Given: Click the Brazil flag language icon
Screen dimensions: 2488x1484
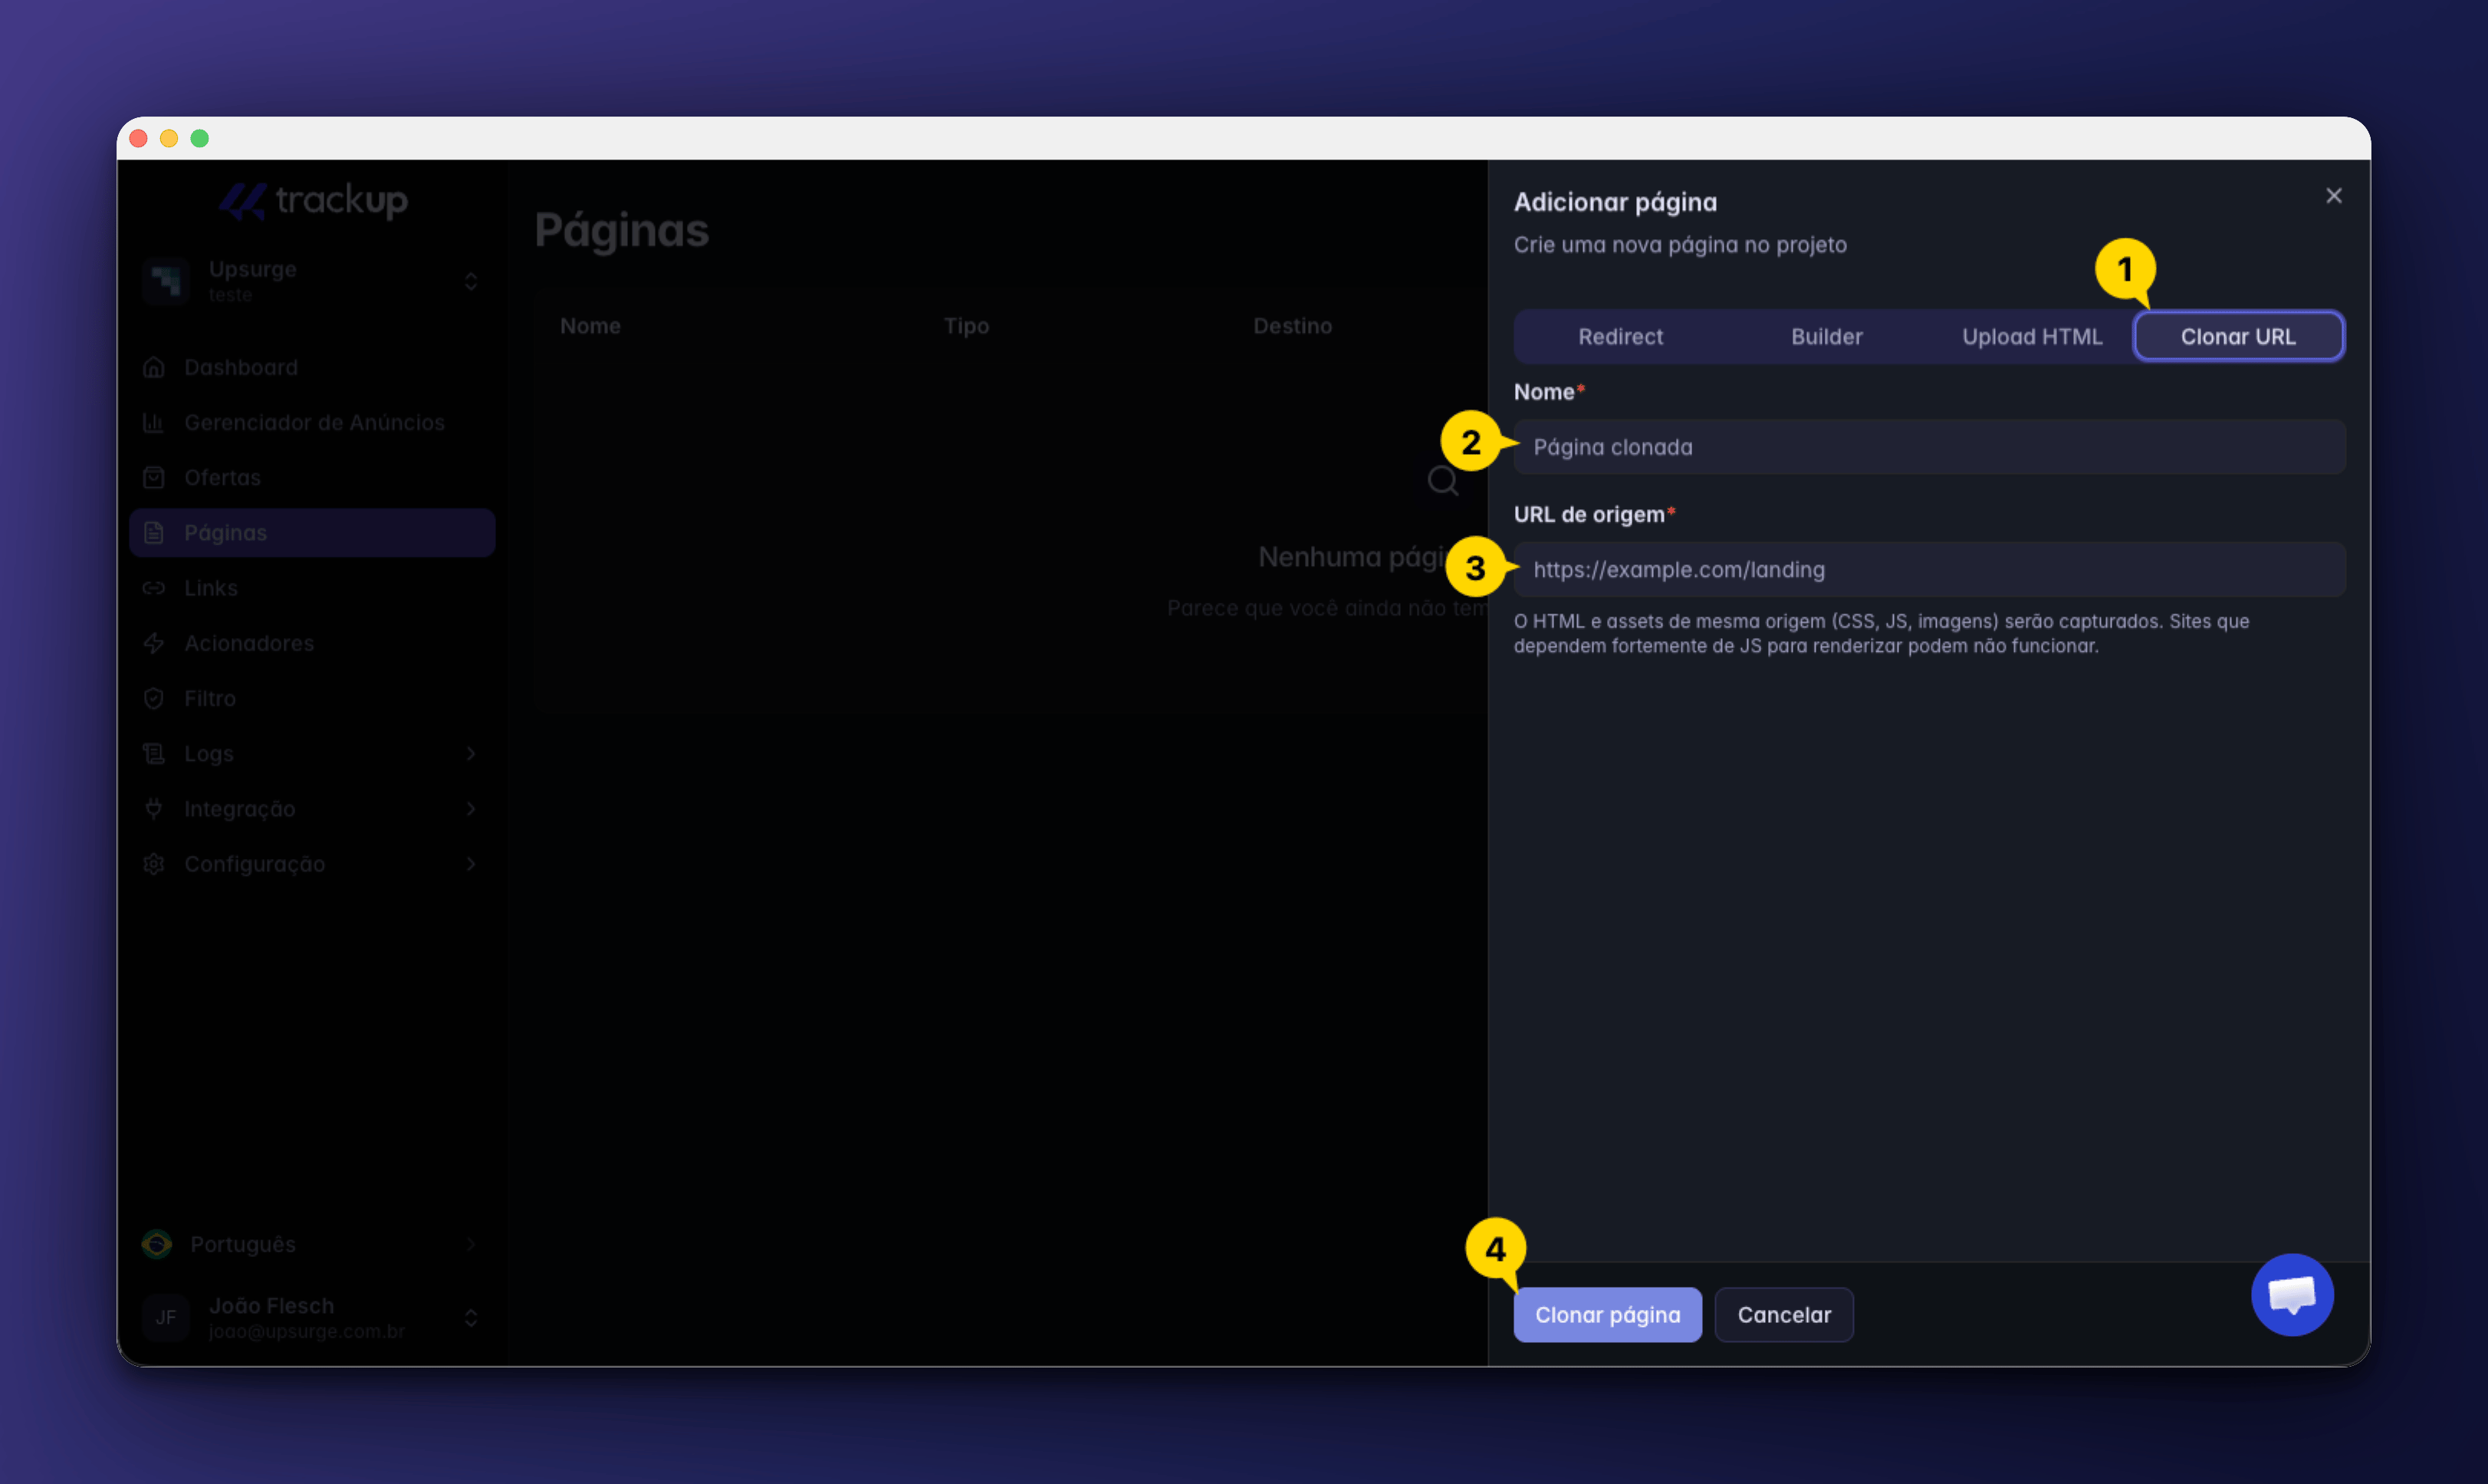Looking at the screenshot, I should tap(157, 1244).
